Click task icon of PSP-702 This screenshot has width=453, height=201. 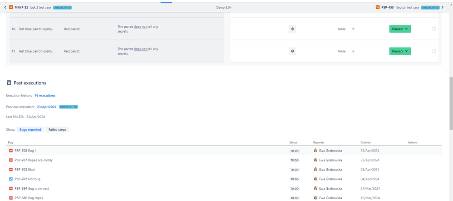(11, 179)
